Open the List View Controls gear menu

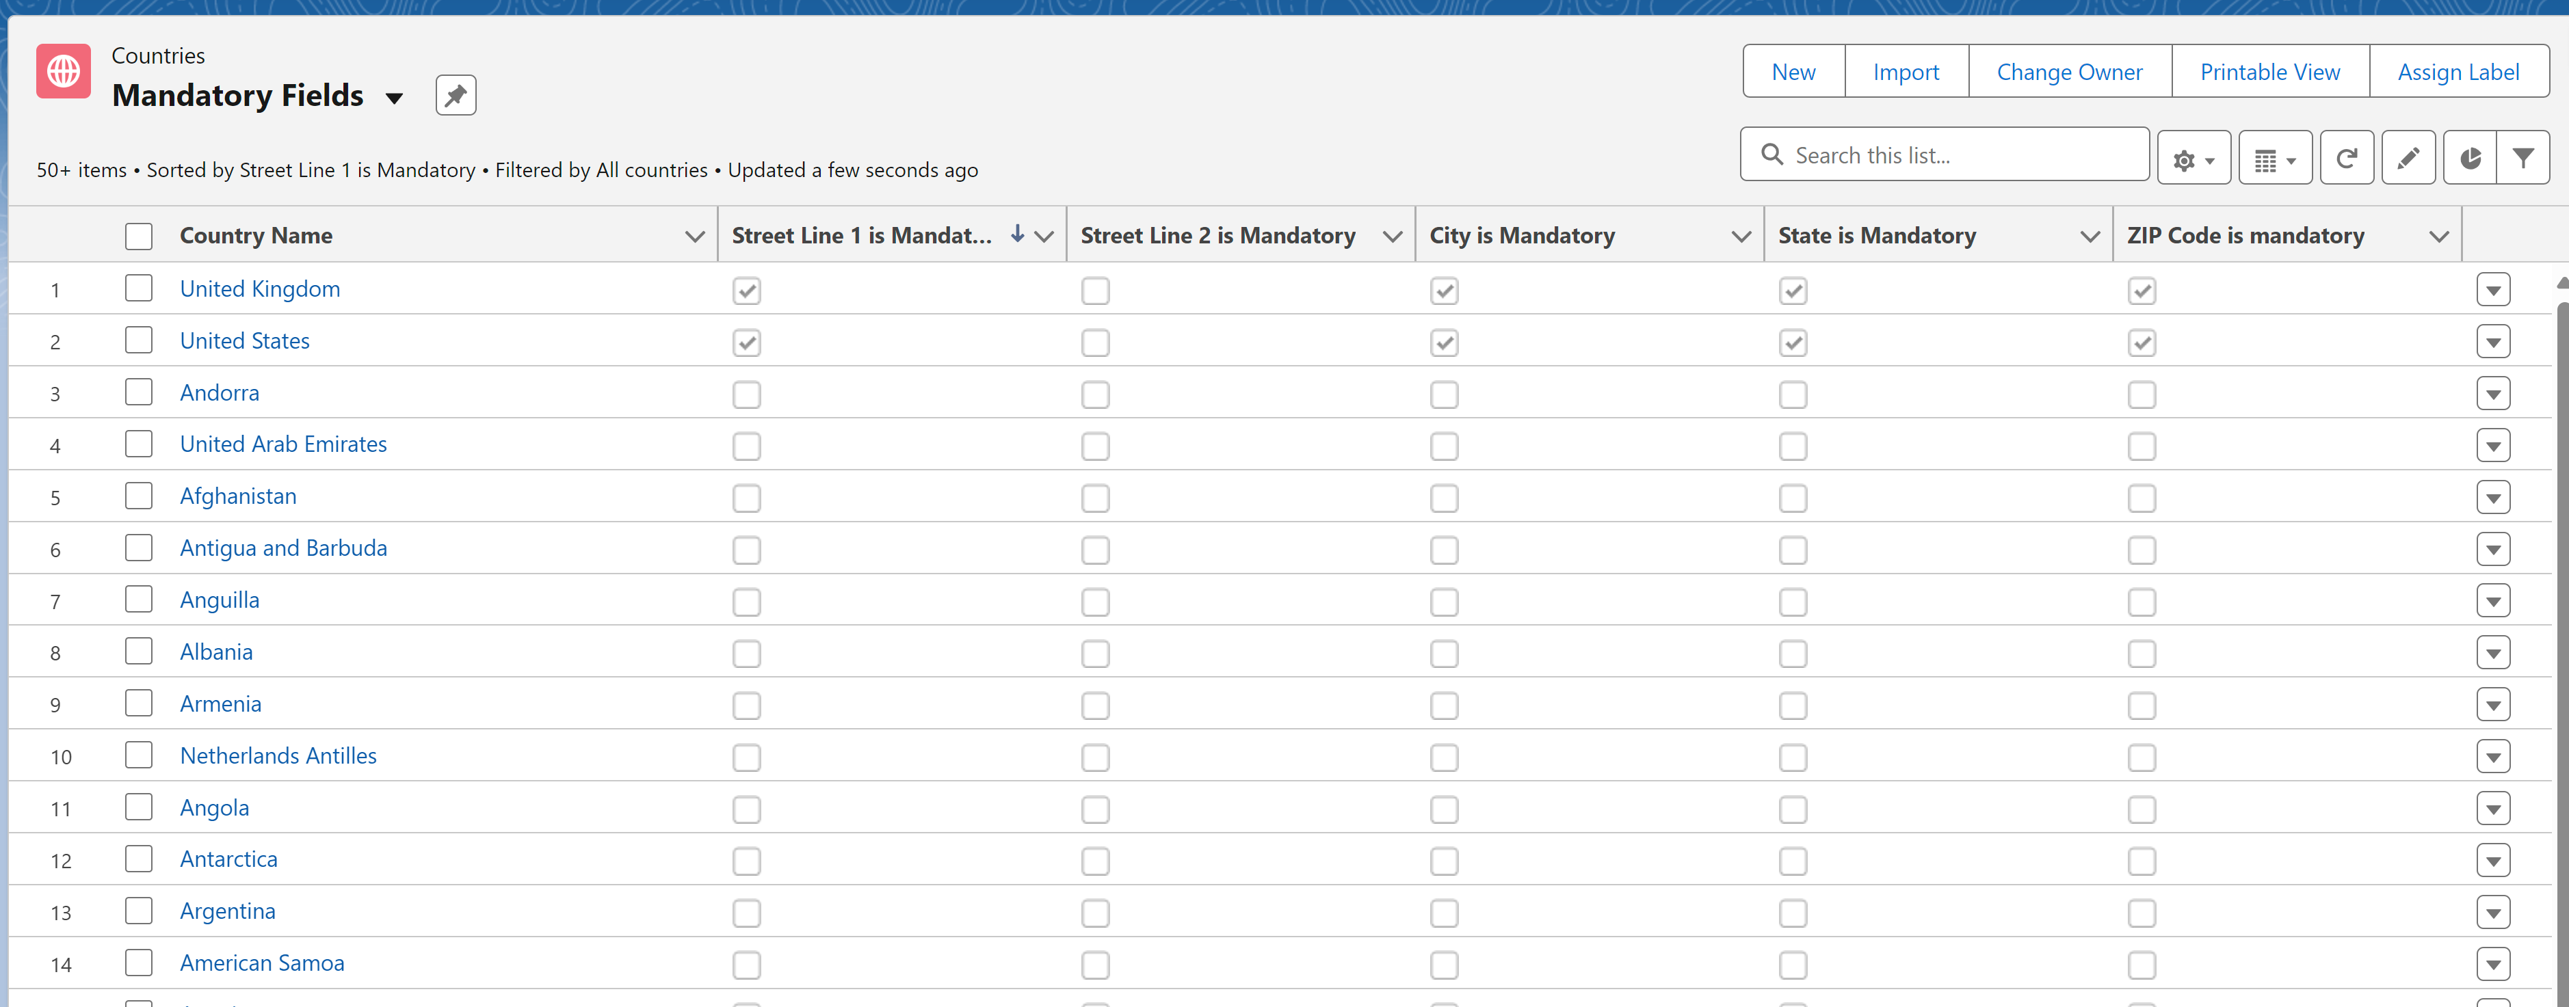coord(2193,157)
